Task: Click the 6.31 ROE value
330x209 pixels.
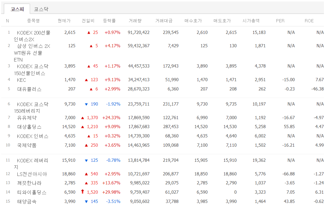Action: click(320, 192)
